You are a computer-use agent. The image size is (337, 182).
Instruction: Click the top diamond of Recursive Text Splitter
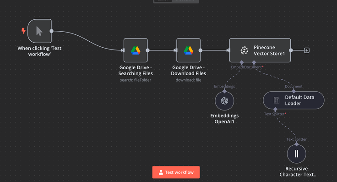(x=297, y=144)
